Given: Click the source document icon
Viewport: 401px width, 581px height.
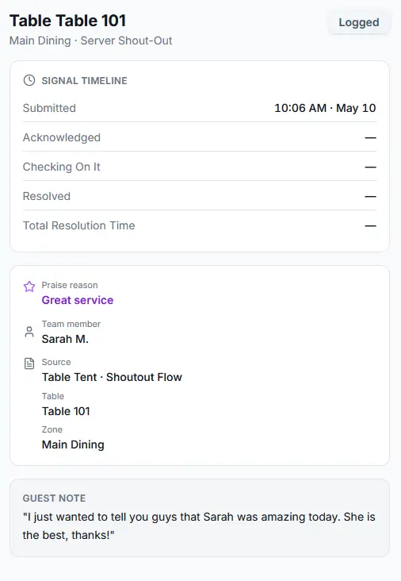Looking at the screenshot, I should point(29,364).
